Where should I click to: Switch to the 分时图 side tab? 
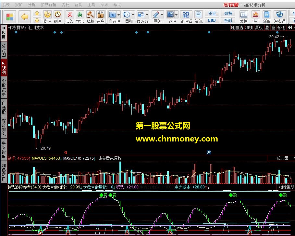pos(4,51)
